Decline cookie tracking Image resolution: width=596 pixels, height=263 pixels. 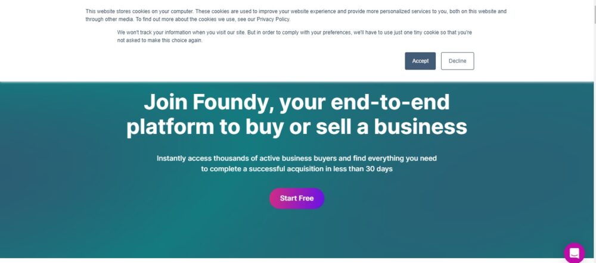pos(457,61)
